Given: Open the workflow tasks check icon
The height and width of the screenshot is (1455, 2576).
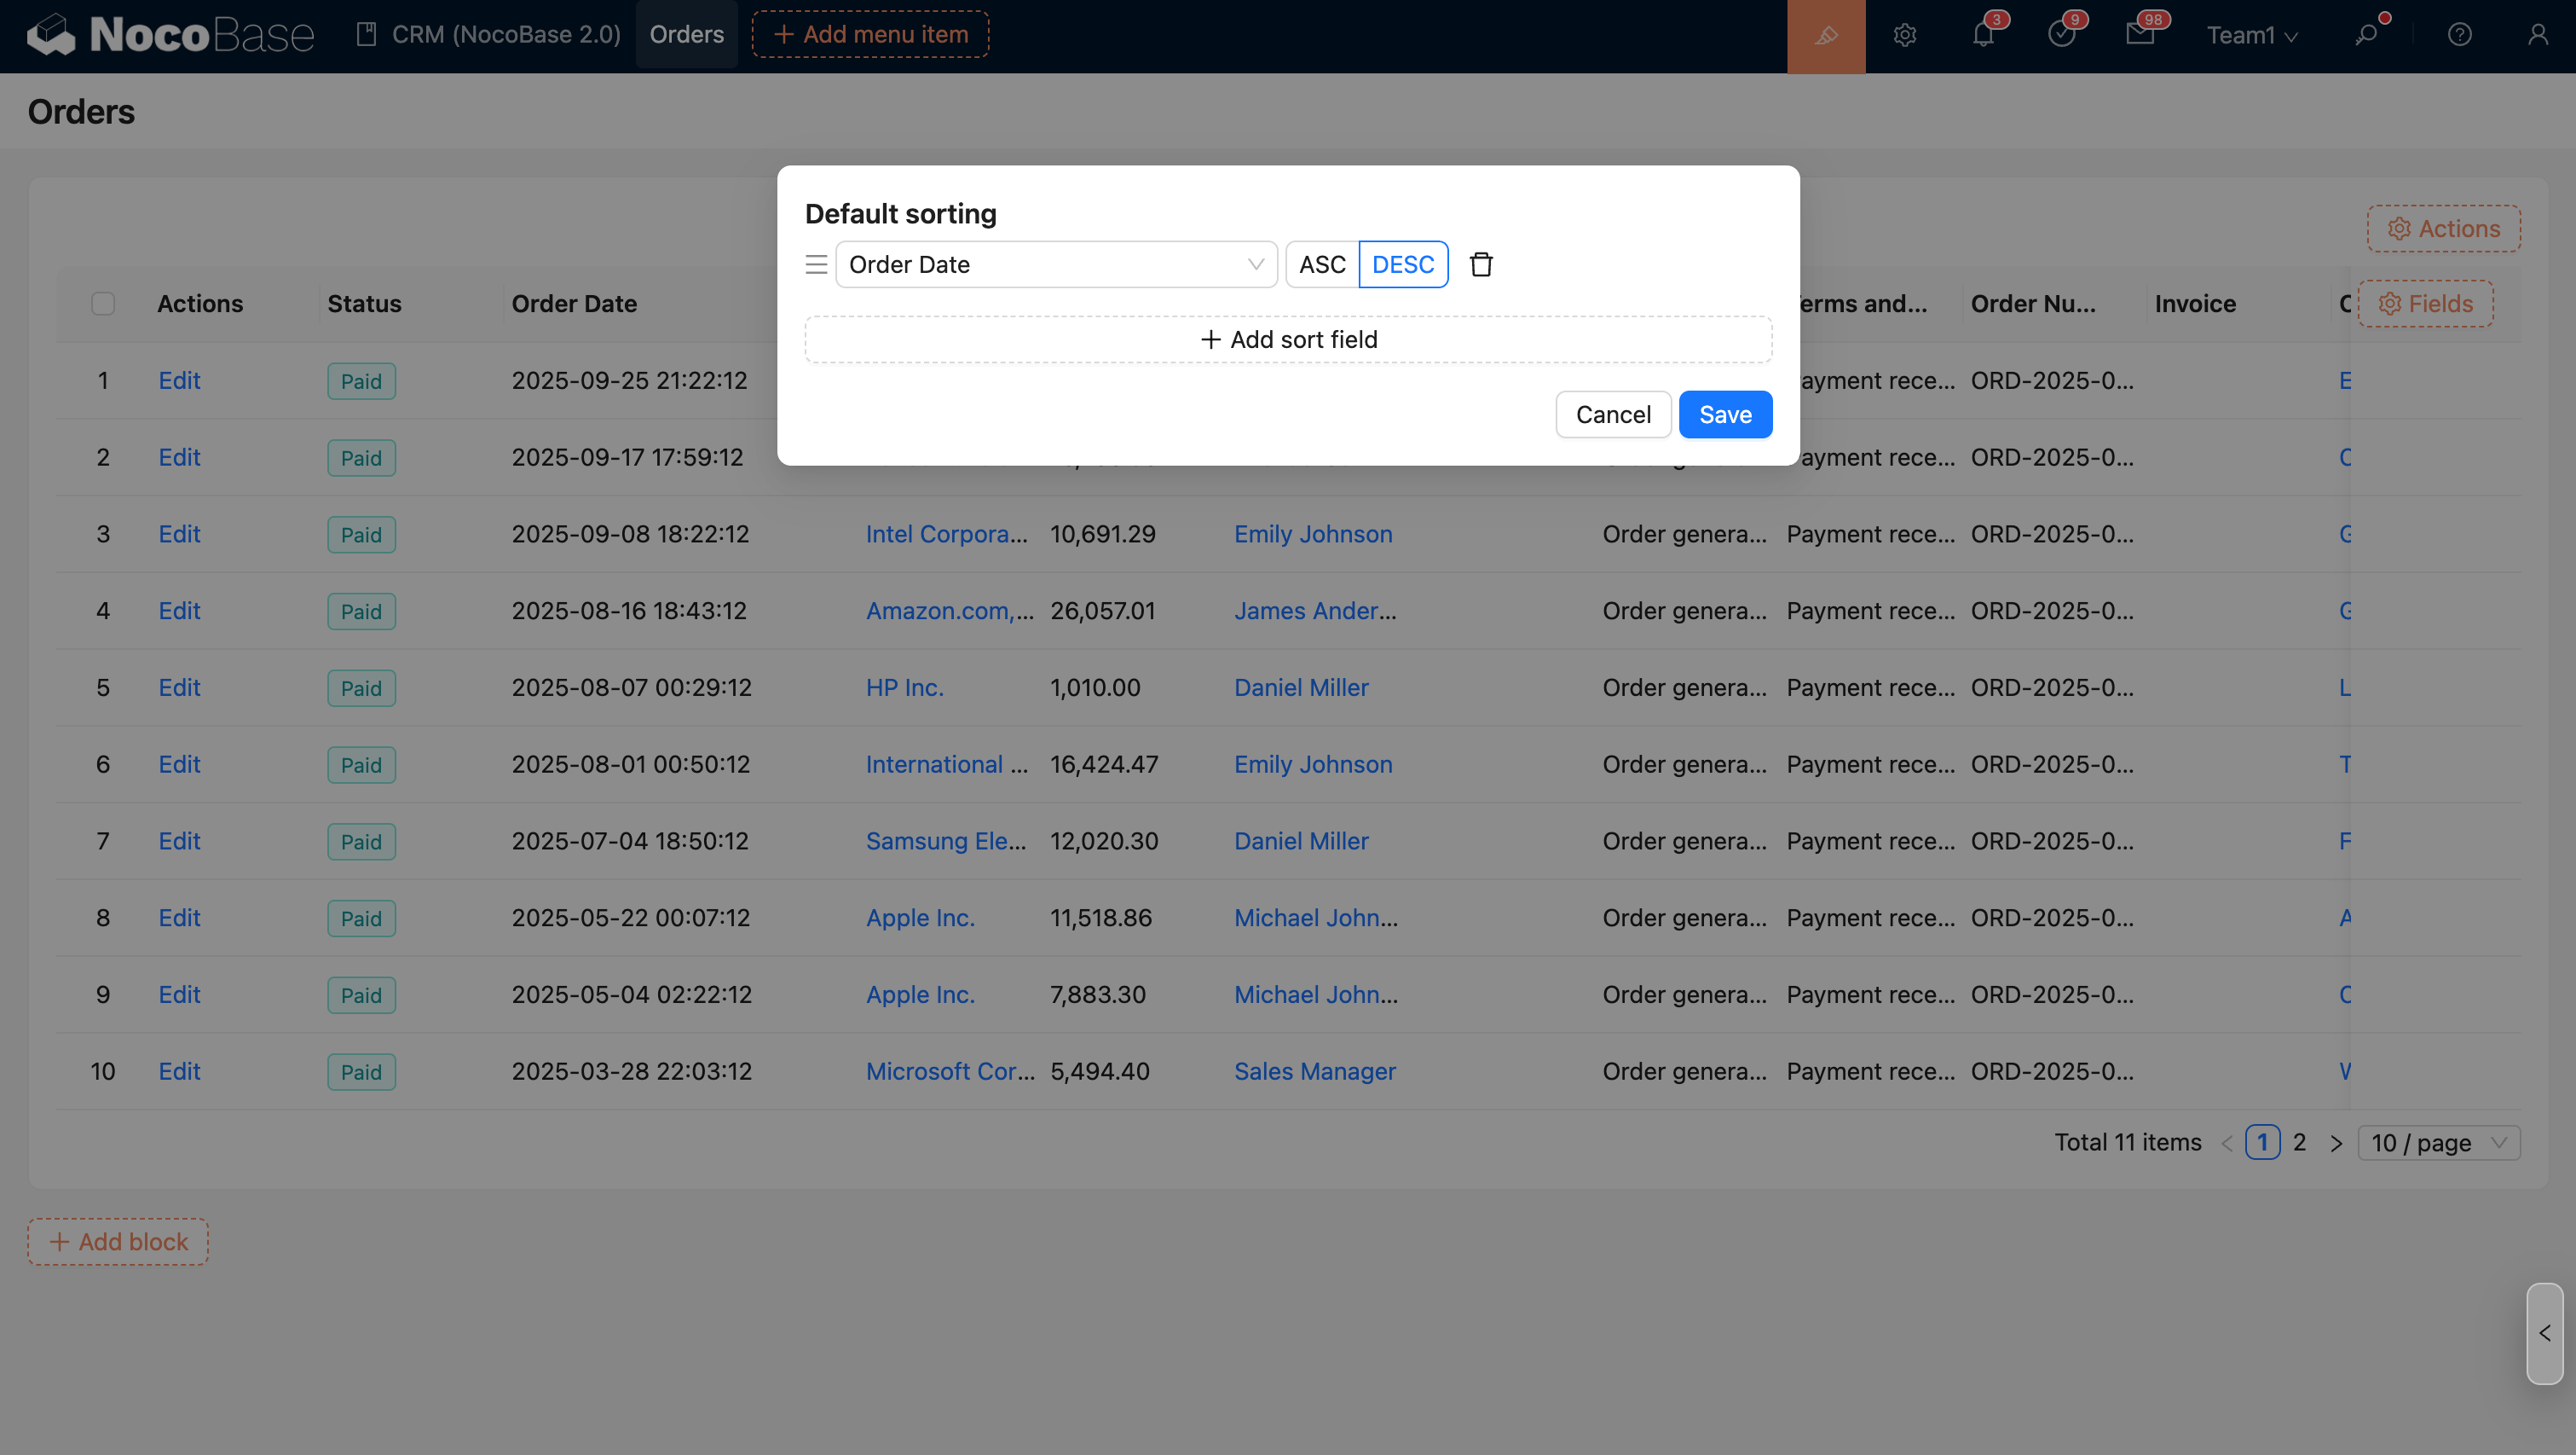Looking at the screenshot, I should pos(2061,36).
